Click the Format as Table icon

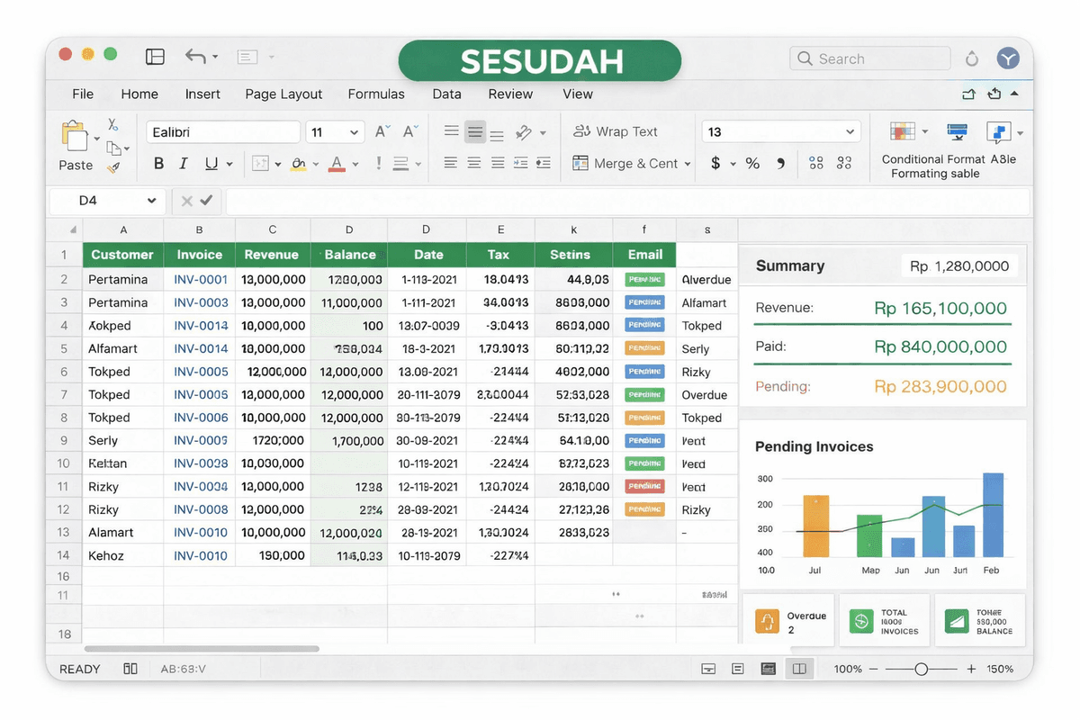coord(957,131)
